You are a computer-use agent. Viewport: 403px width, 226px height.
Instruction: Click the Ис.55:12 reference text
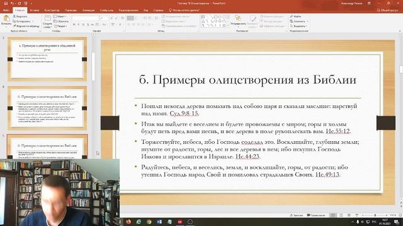[x=338, y=131]
